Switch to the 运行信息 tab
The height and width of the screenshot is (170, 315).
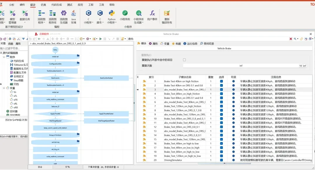coord(190,43)
